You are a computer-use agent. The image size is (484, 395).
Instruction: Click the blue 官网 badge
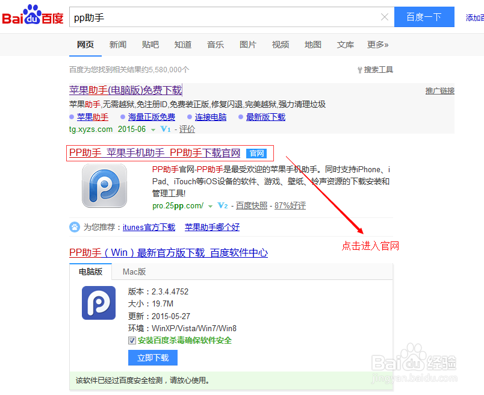[x=256, y=154]
